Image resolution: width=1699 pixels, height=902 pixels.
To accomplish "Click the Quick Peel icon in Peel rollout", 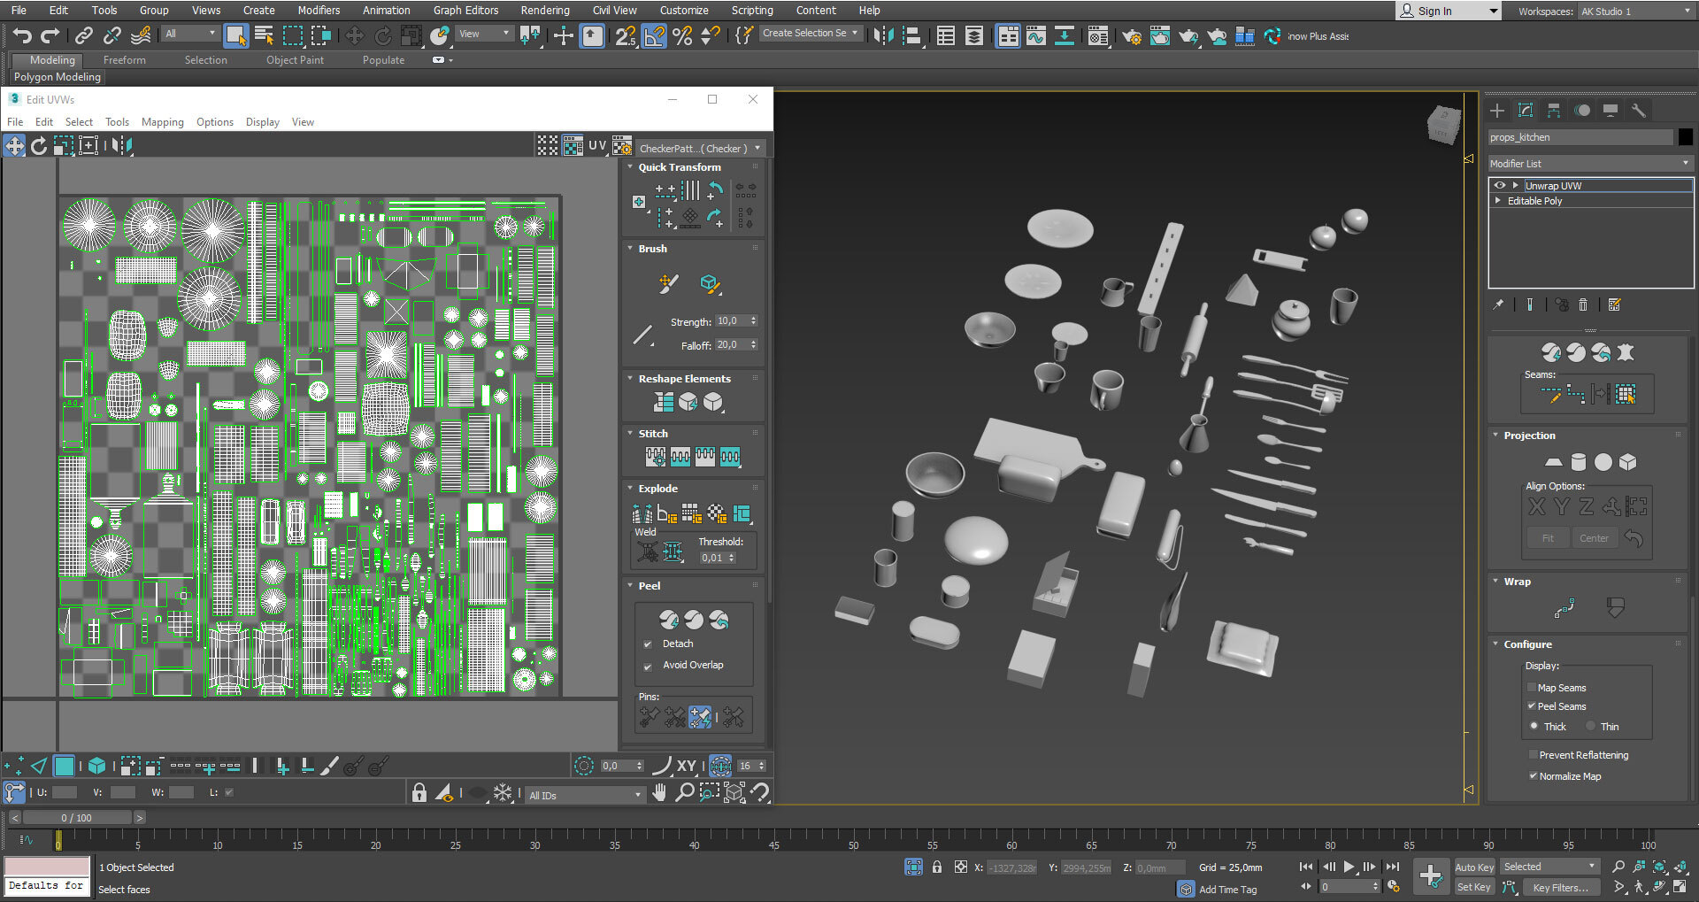I will pyautogui.click(x=669, y=620).
